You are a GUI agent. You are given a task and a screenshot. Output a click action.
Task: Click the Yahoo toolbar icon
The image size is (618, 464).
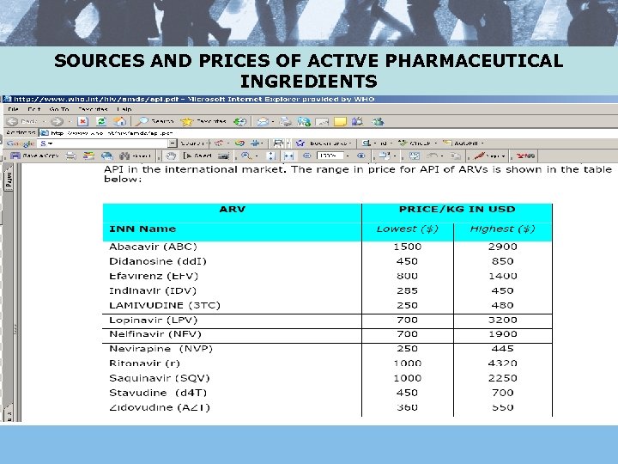pos(526,156)
